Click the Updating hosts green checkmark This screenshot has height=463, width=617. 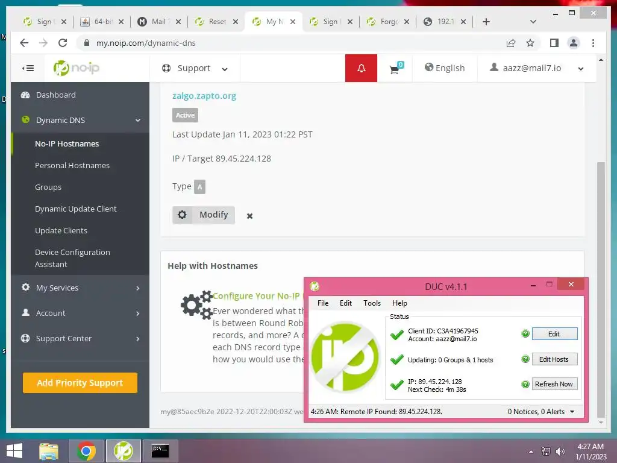point(397,359)
